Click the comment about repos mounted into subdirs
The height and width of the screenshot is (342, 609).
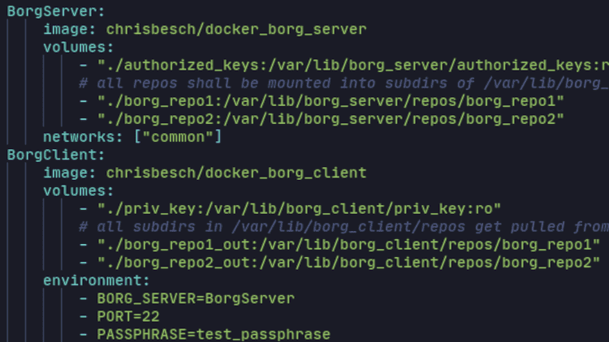343,83
